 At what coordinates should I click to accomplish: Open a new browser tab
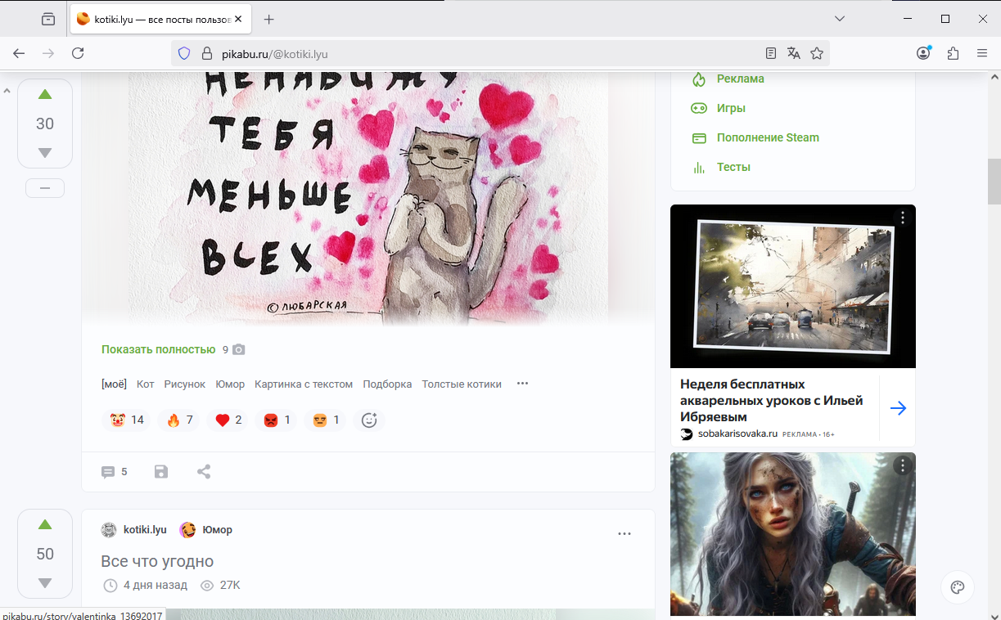click(x=269, y=19)
